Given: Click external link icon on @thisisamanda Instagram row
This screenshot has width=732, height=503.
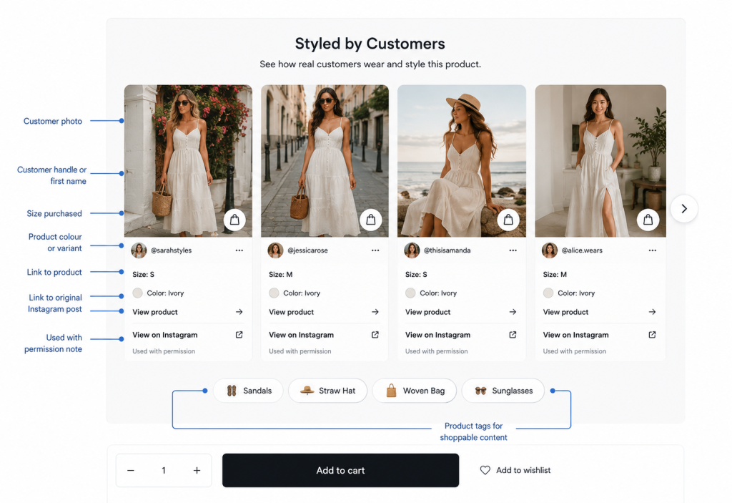Looking at the screenshot, I should pos(513,335).
